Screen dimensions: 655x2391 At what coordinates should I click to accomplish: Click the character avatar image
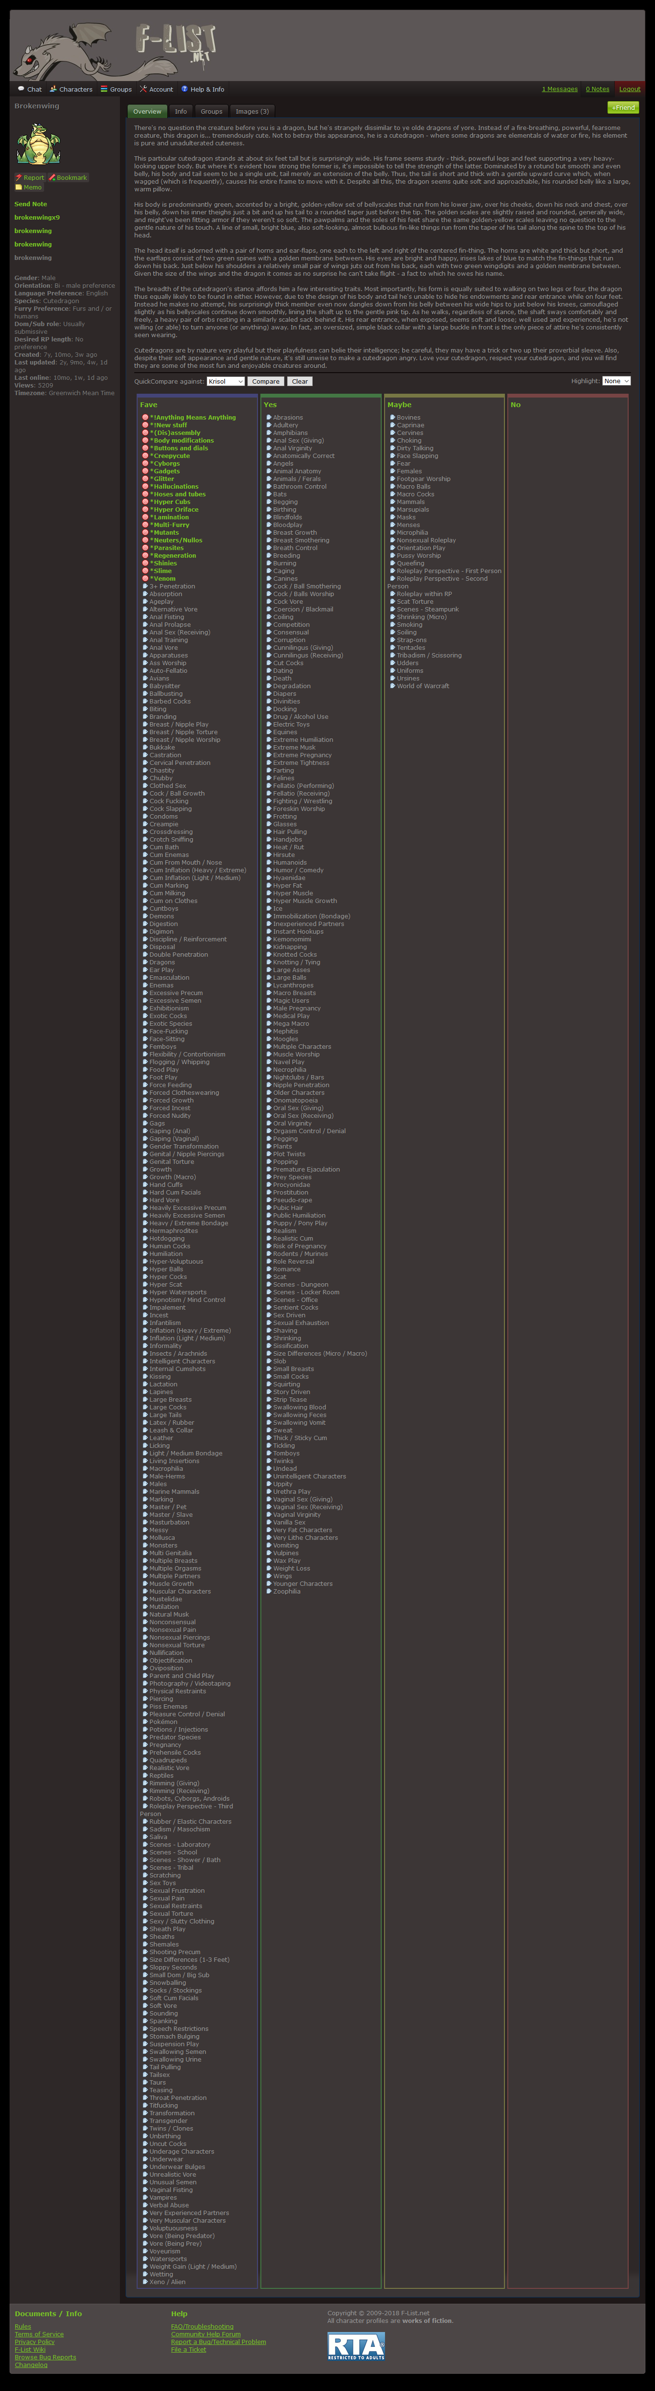[38, 144]
